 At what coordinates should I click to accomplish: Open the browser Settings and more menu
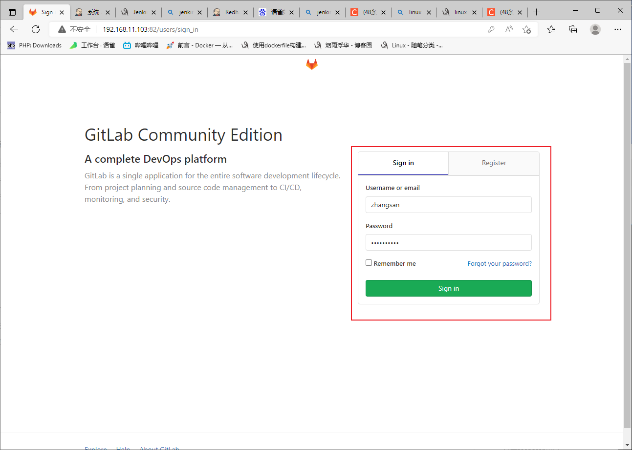(x=618, y=29)
